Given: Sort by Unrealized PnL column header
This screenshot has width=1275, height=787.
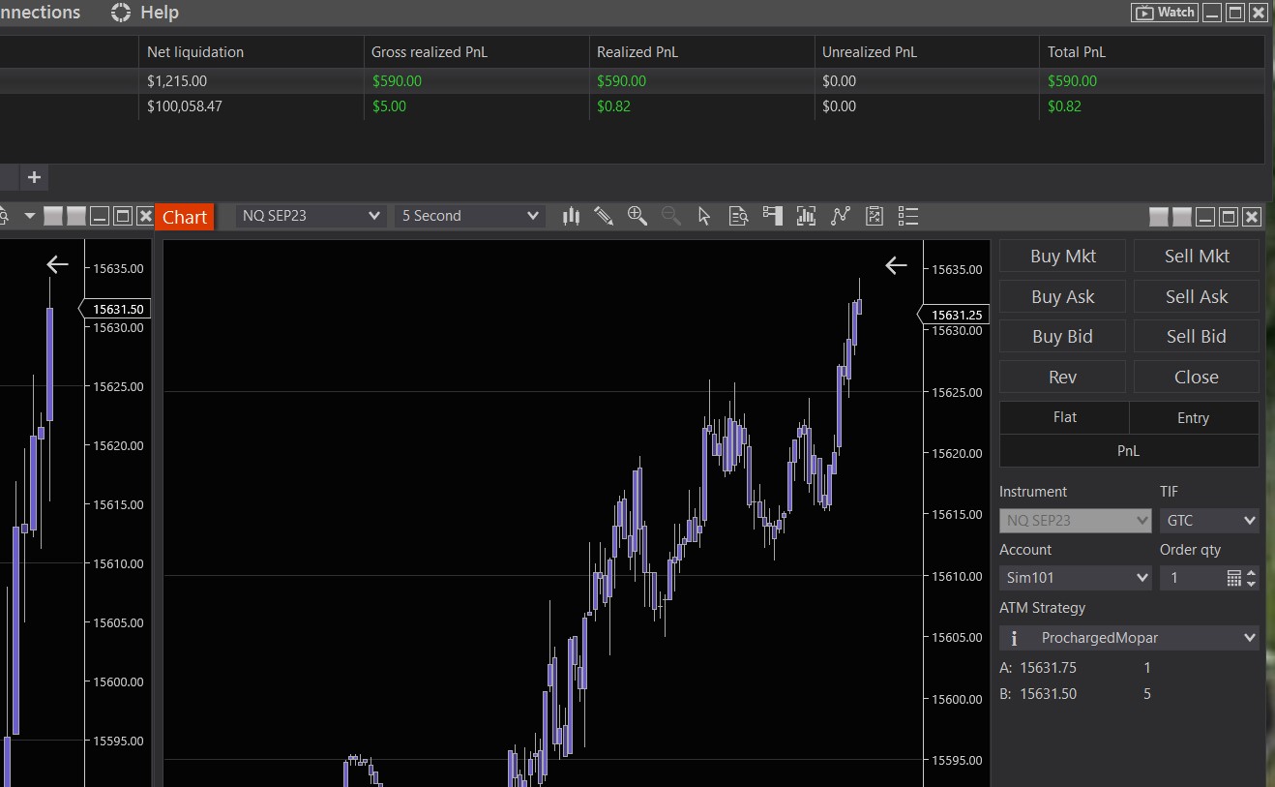Looking at the screenshot, I should pos(927,52).
